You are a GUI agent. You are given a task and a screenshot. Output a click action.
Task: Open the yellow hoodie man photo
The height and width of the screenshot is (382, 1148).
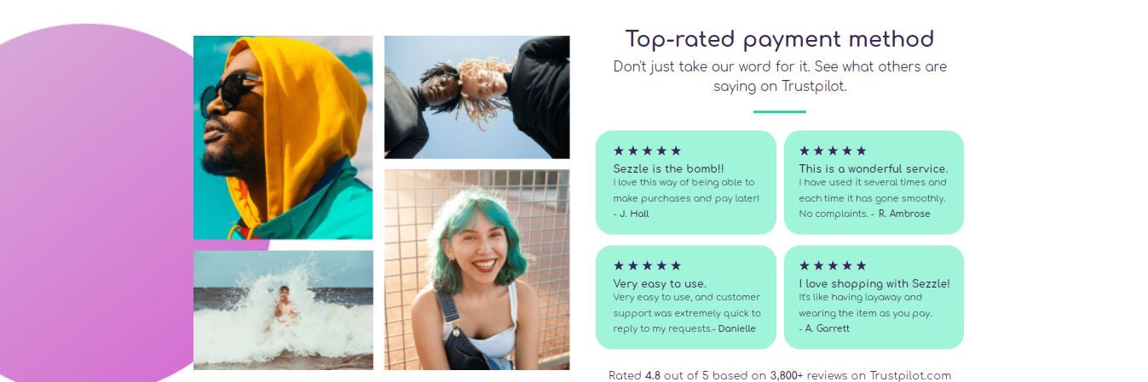click(283, 137)
